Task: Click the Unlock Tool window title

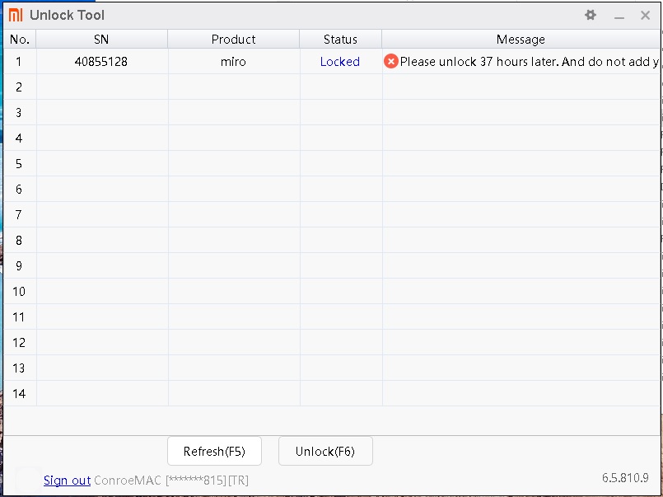Action: (68, 16)
